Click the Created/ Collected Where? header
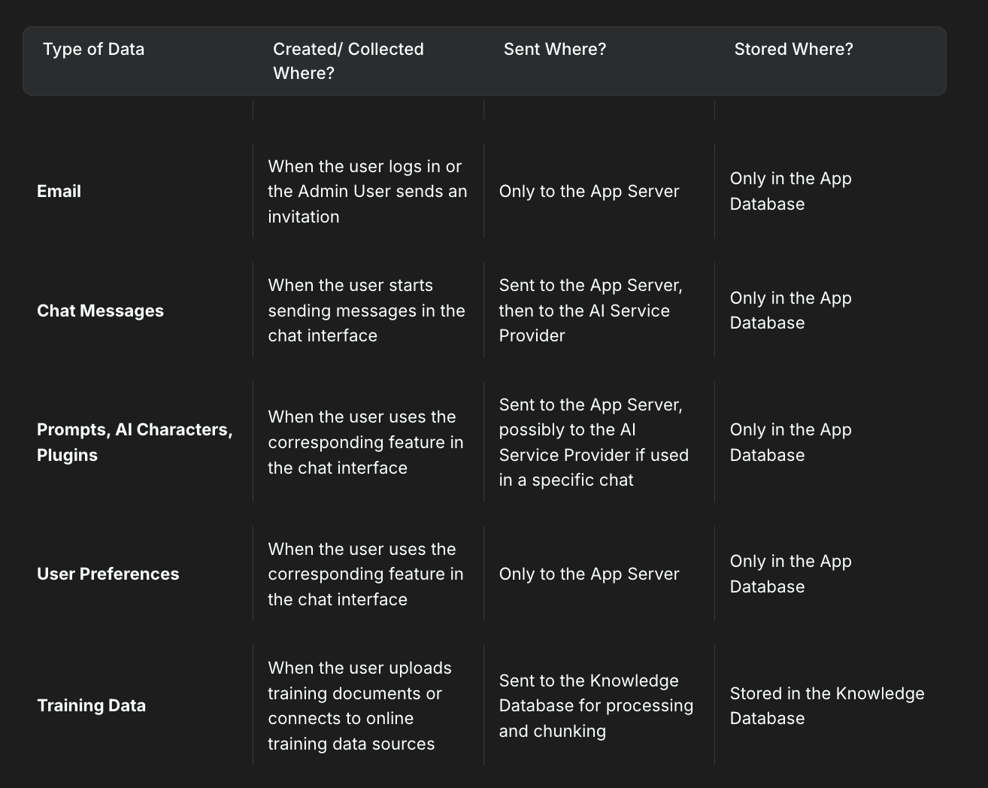Viewport: 988px width, 788px height. (348, 61)
